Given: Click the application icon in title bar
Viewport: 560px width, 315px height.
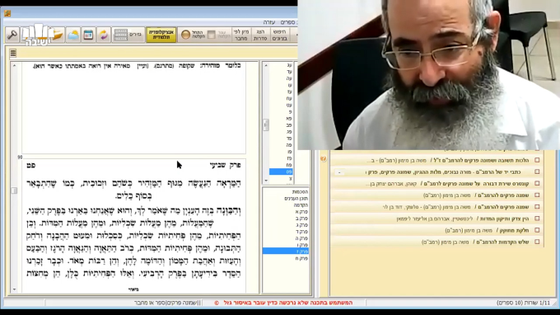Looking at the screenshot, I should [x=7, y=13].
